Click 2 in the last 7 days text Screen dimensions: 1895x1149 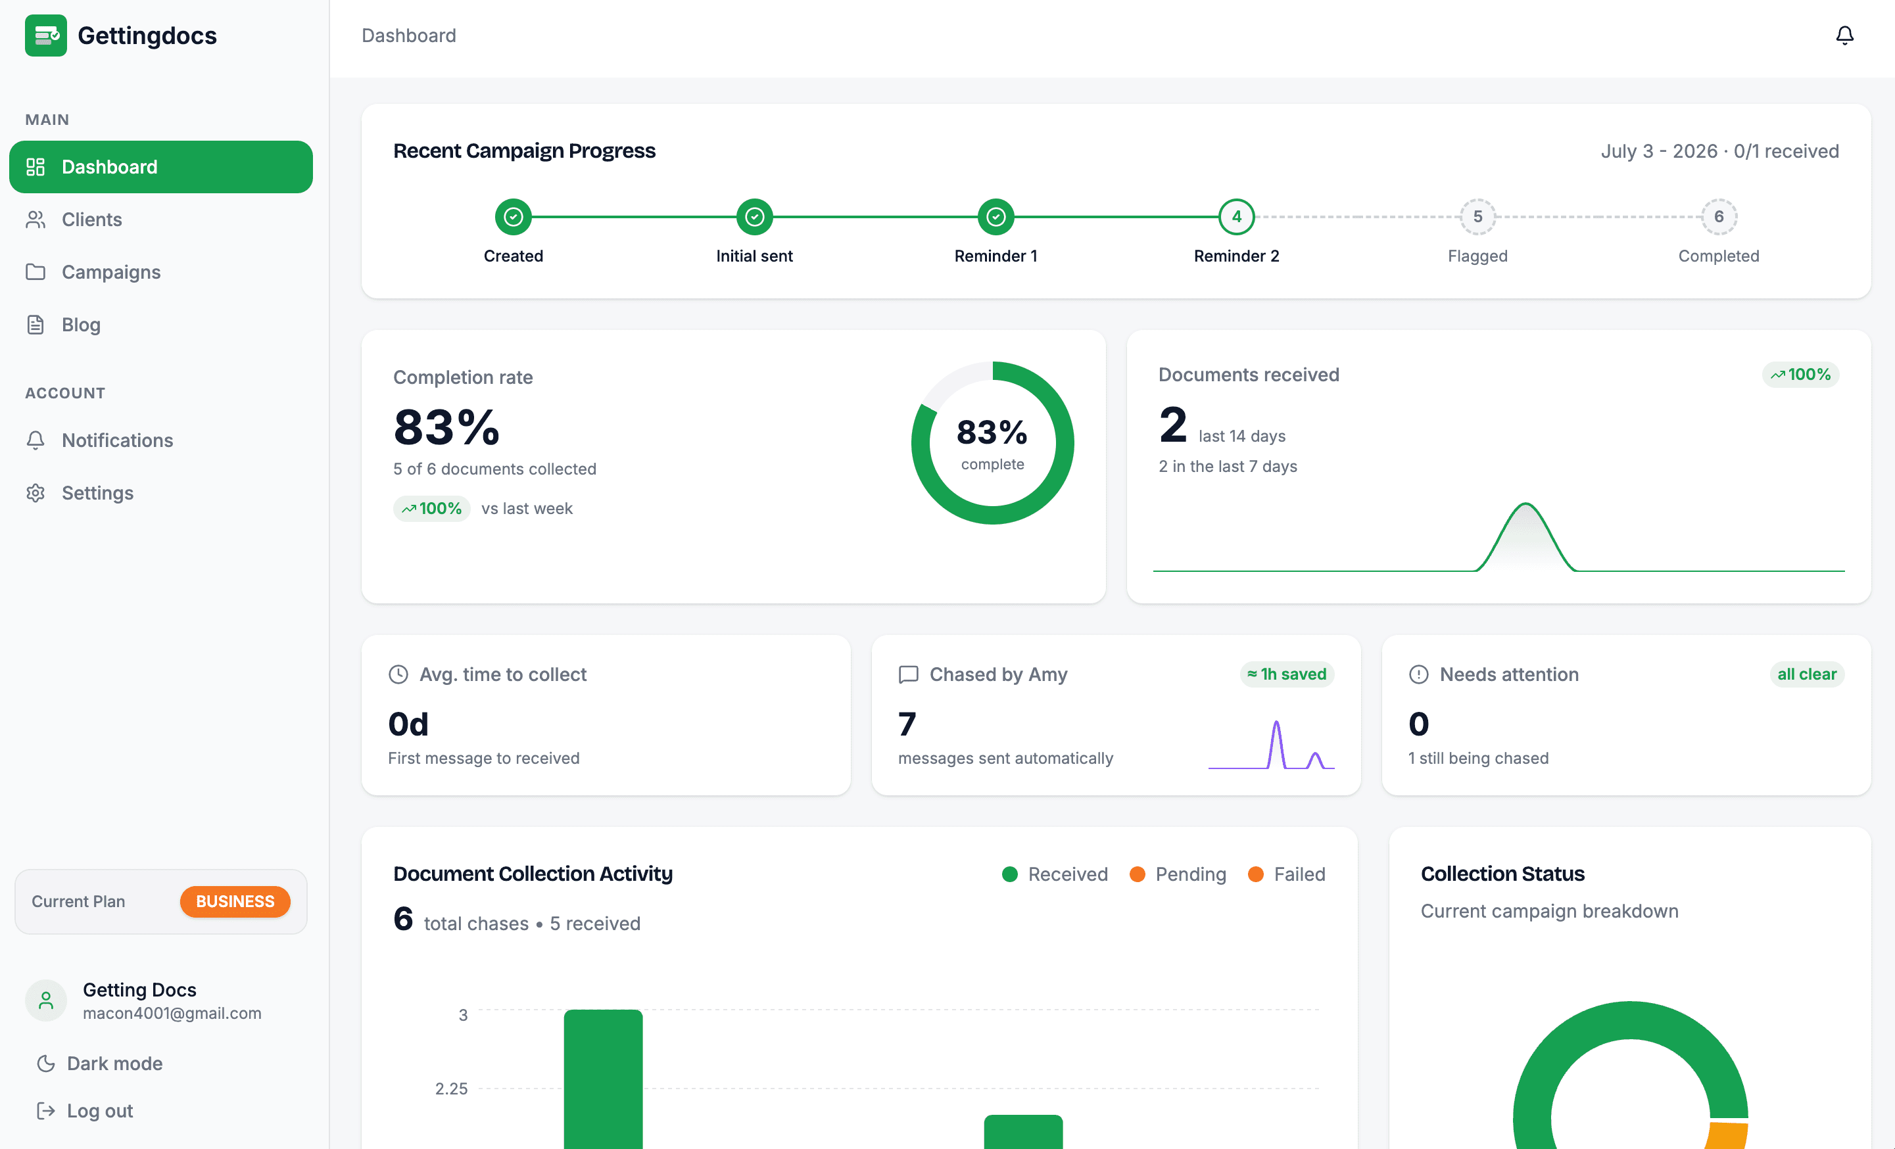click(1228, 466)
